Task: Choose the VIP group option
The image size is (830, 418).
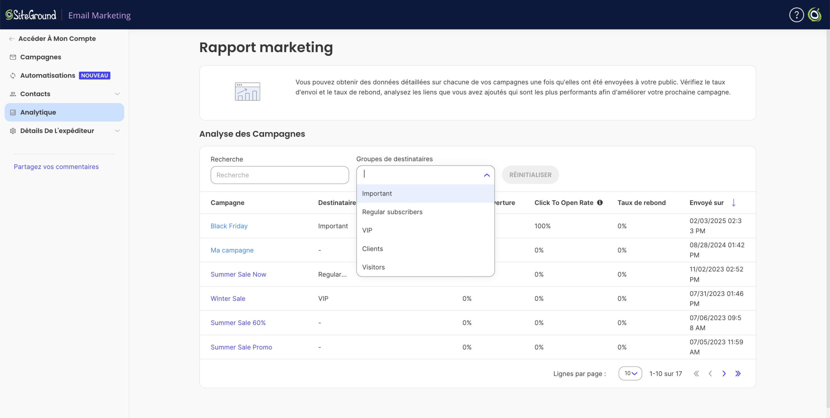Action: pos(425,231)
